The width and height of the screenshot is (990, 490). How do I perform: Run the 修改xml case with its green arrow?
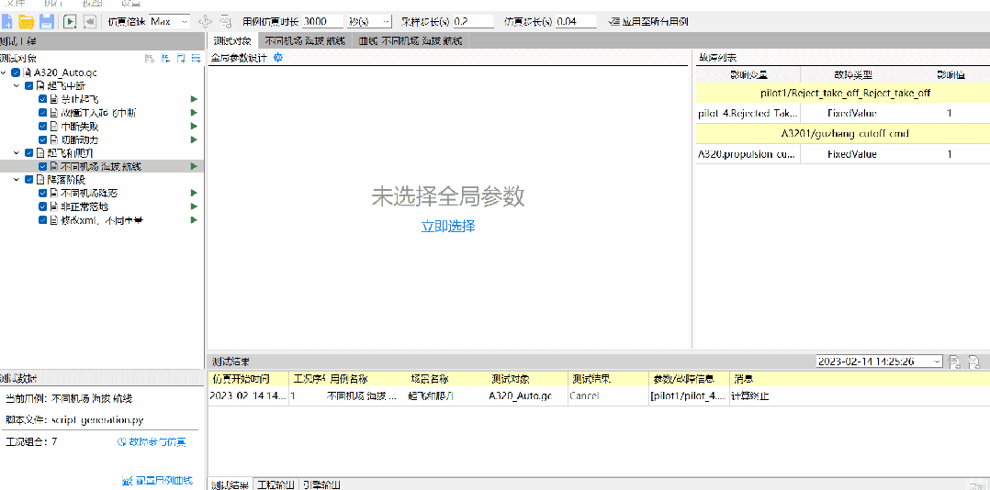coord(195,220)
